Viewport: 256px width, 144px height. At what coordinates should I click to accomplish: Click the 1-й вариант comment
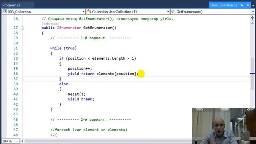click(91, 38)
